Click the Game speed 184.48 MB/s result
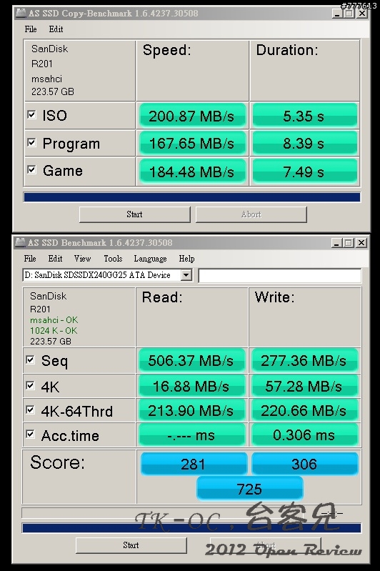 coord(192,171)
